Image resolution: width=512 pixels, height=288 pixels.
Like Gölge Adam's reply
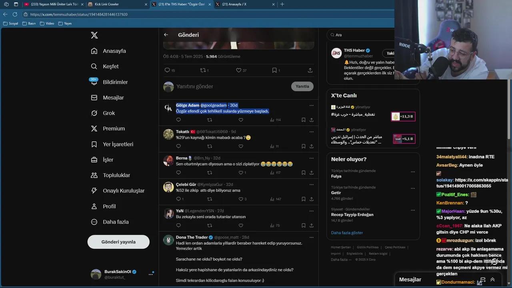coord(241,120)
